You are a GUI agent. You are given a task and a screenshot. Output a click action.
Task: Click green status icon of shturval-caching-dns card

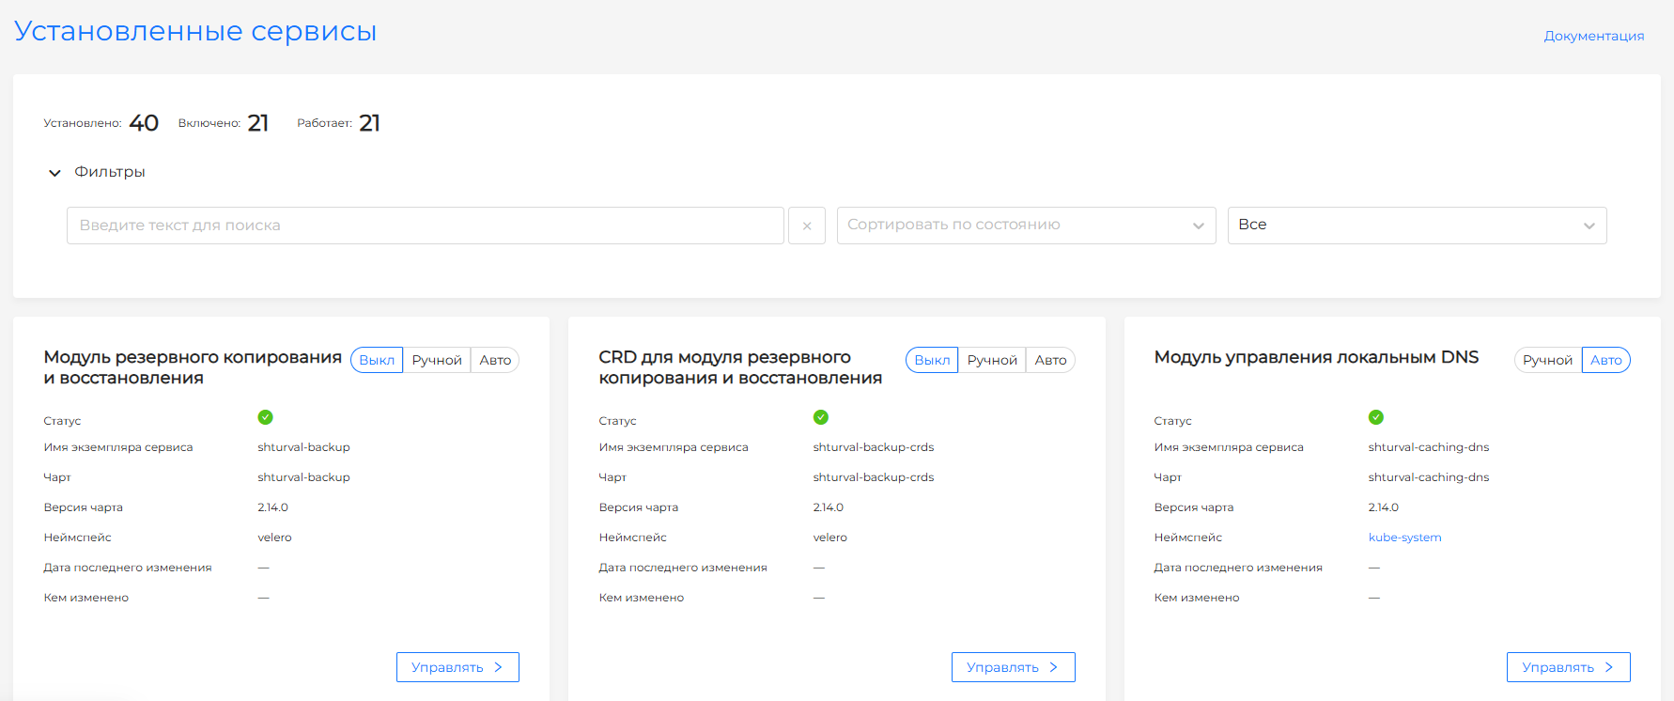click(x=1376, y=417)
